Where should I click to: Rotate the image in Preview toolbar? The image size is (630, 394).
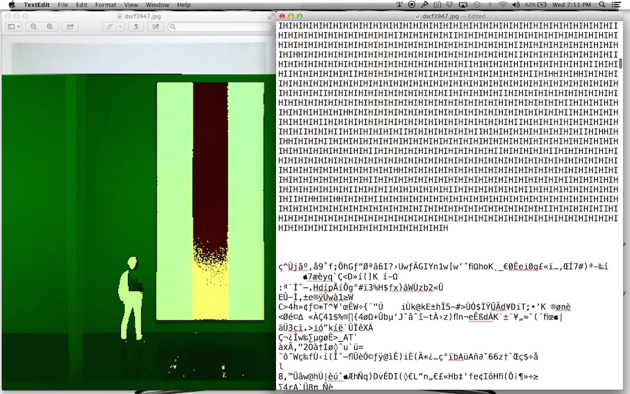136,26
